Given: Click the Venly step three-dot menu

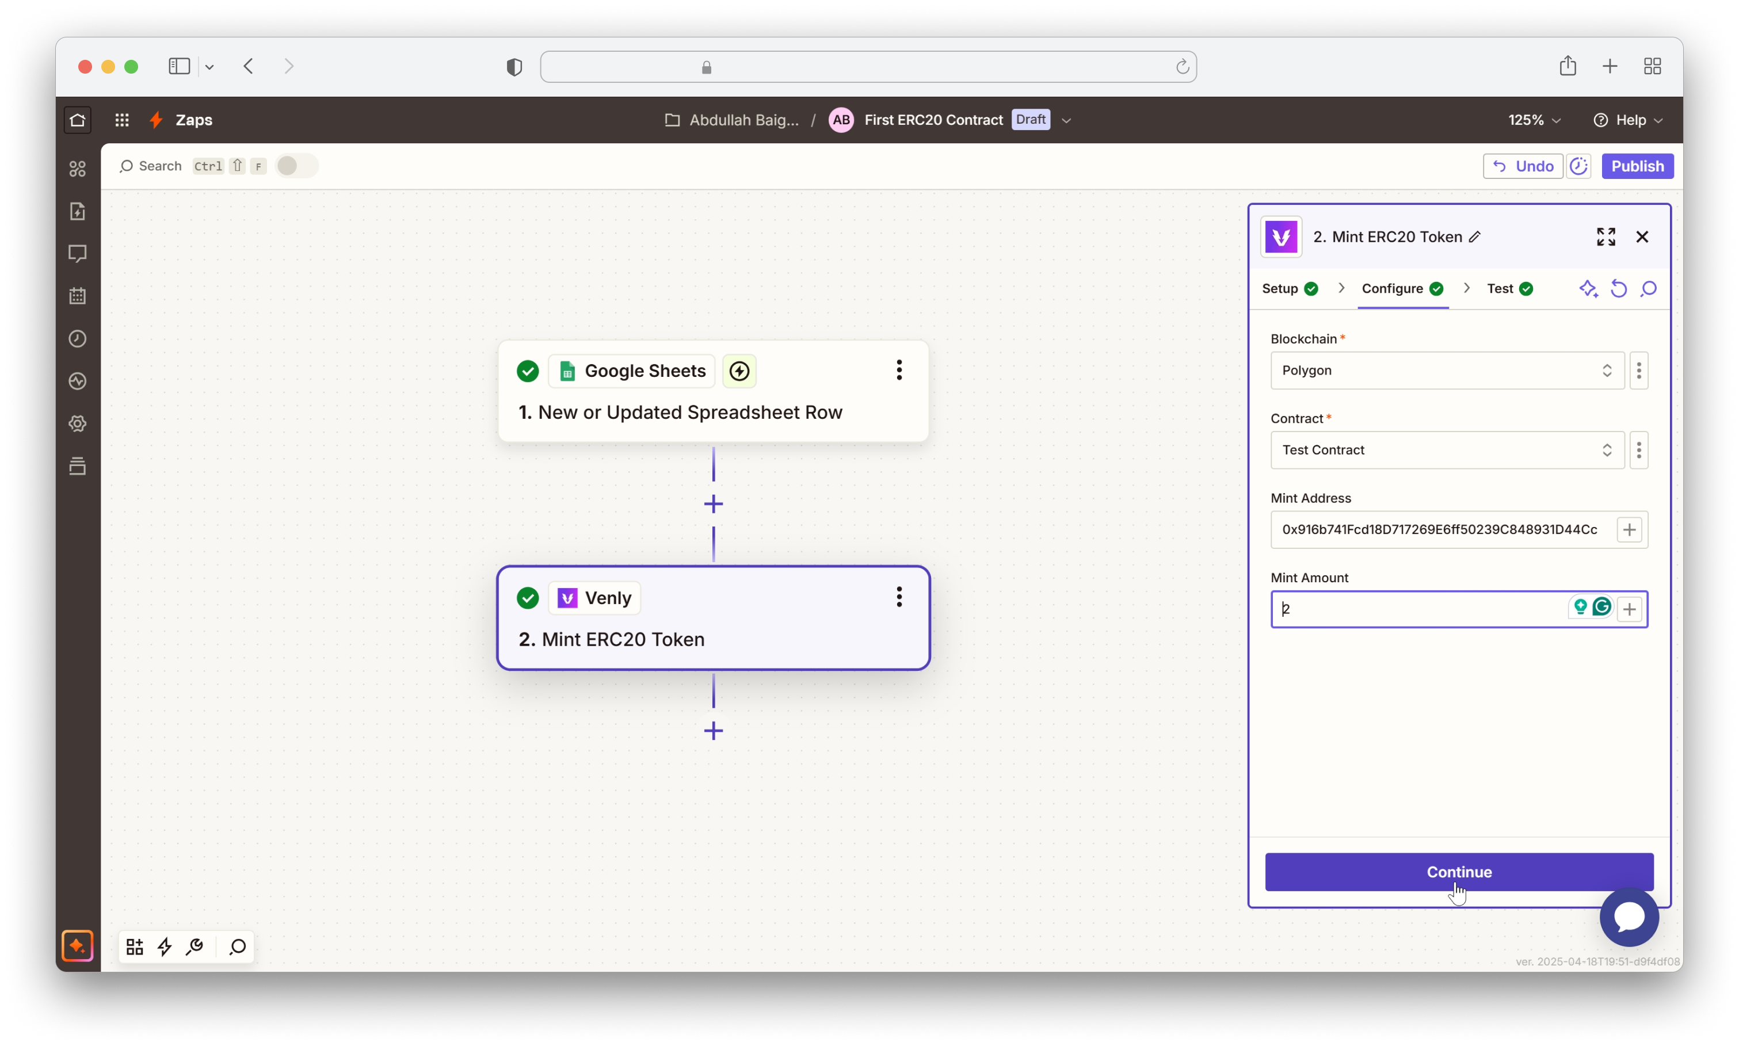Looking at the screenshot, I should click(x=899, y=598).
